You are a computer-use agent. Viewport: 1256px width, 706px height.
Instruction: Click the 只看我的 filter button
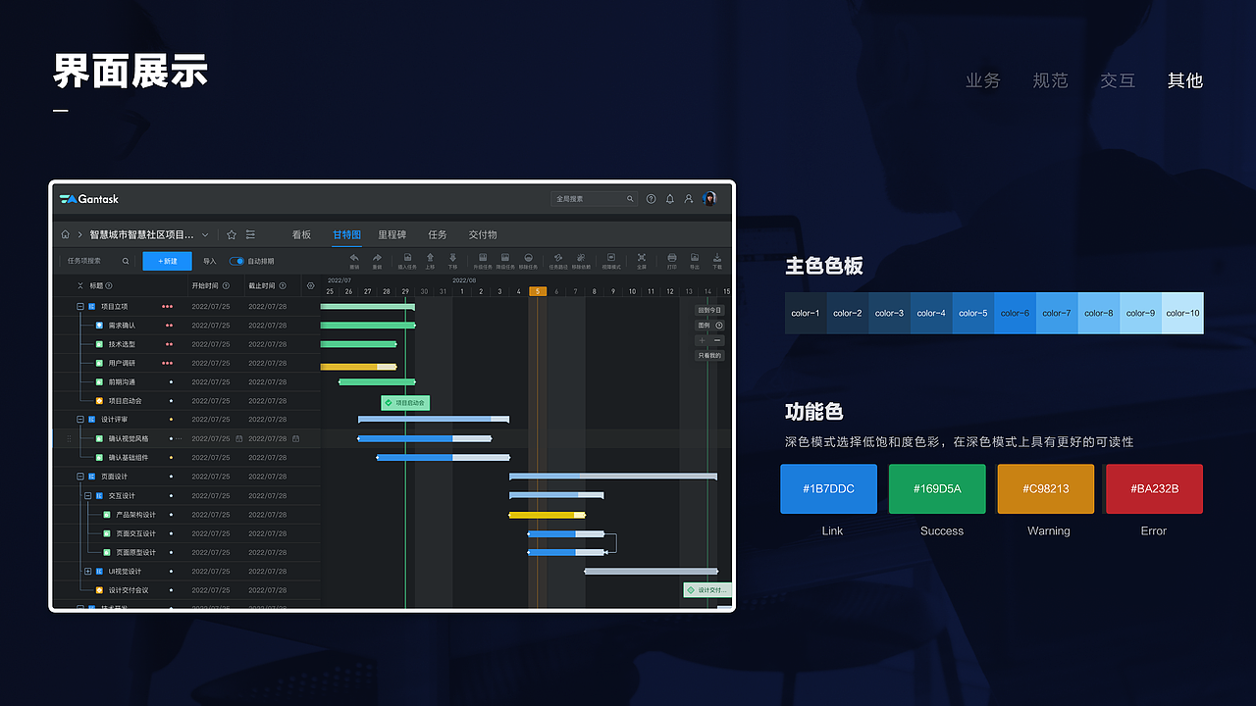click(x=709, y=355)
